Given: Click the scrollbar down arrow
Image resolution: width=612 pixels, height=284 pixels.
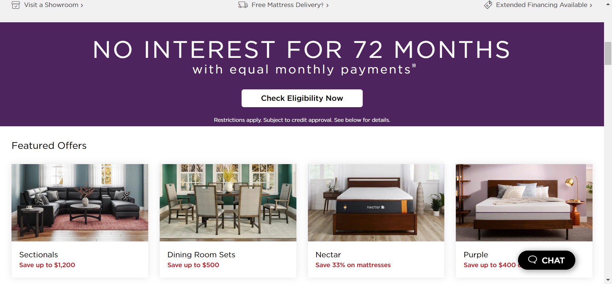Looking at the screenshot, I should 608,280.
